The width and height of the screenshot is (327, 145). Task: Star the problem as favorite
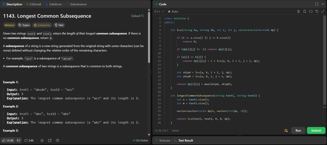(x=42, y=140)
